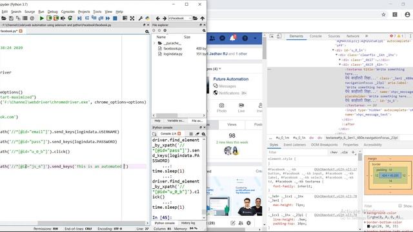This screenshot has width=413, height=232.
Task: Click Messages link under Future Automation
Action: pyautogui.click(x=227, y=86)
